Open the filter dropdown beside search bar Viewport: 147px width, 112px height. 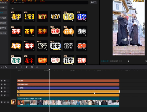(94, 2)
